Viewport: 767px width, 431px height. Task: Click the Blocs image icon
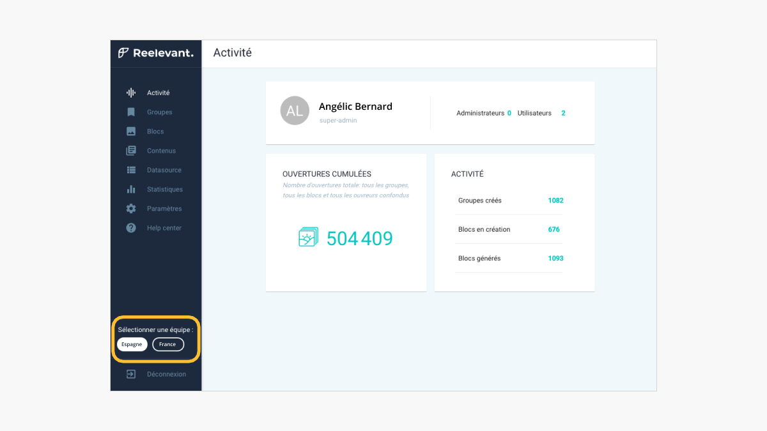[x=131, y=132]
